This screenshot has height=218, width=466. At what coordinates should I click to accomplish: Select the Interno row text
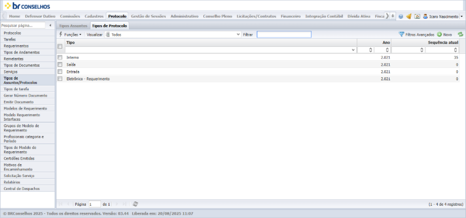point(72,57)
